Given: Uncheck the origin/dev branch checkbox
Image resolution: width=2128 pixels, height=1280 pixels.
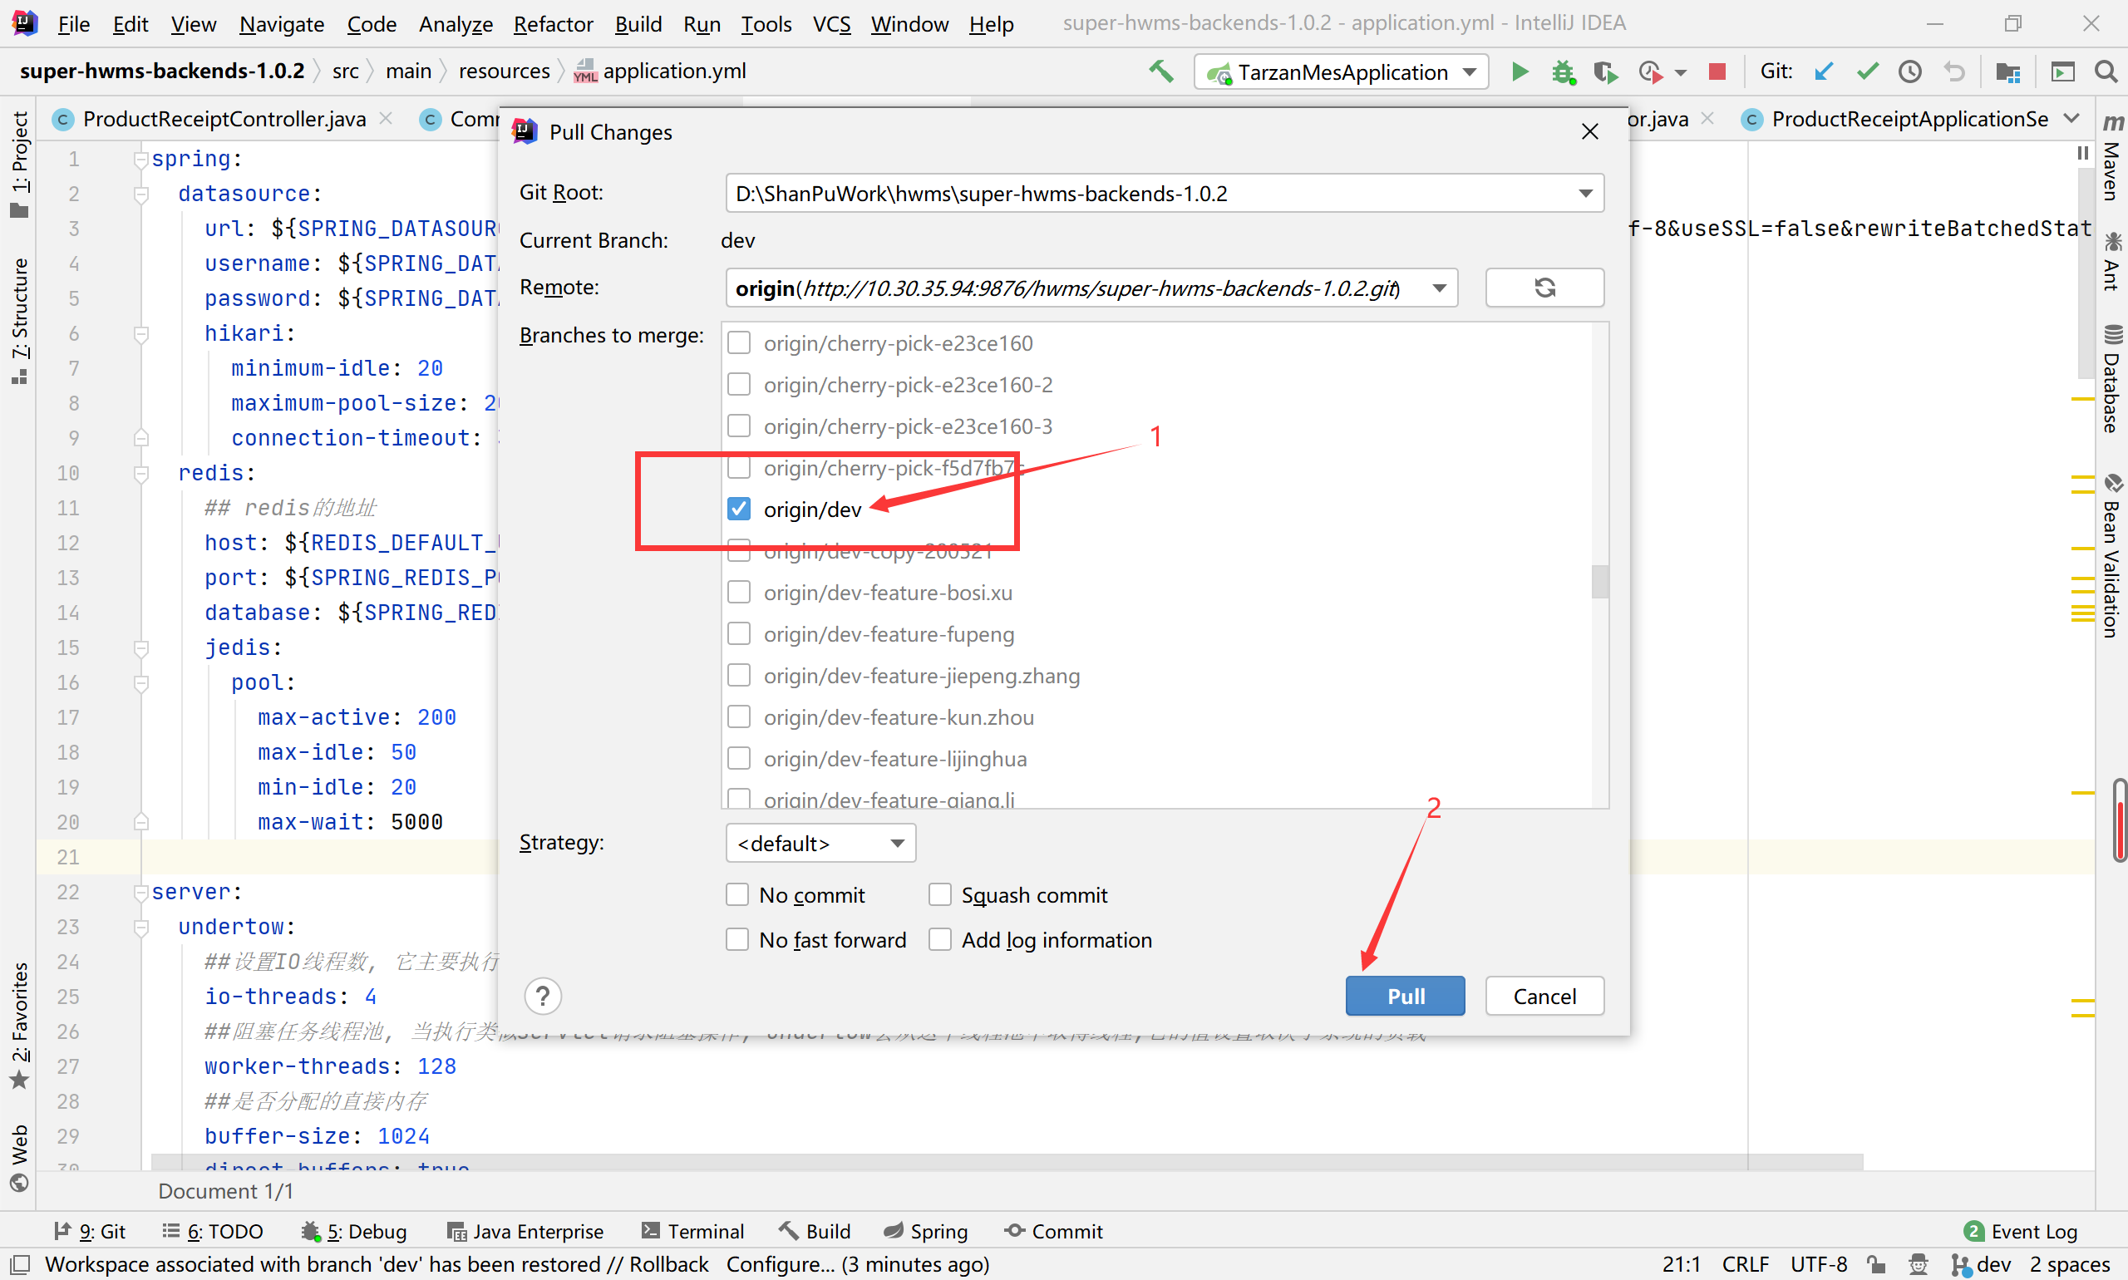Looking at the screenshot, I should [x=738, y=509].
